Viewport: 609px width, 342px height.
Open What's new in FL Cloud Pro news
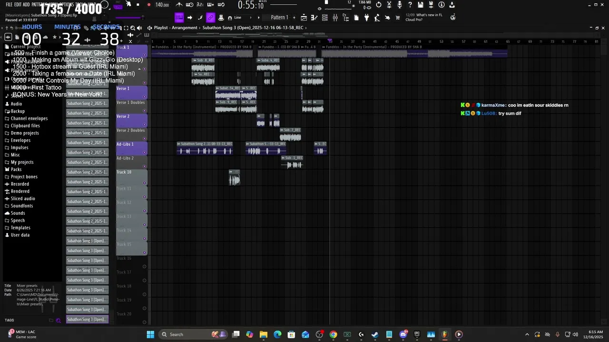[423, 17]
